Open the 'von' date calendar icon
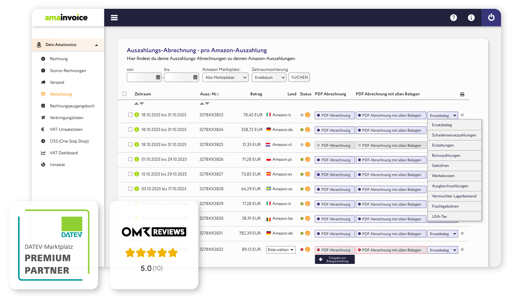 tap(158, 77)
